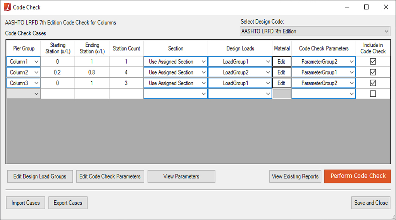The width and height of the screenshot is (396, 220).
Task: Click the Perform Code Check button
Action: (358, 176)
